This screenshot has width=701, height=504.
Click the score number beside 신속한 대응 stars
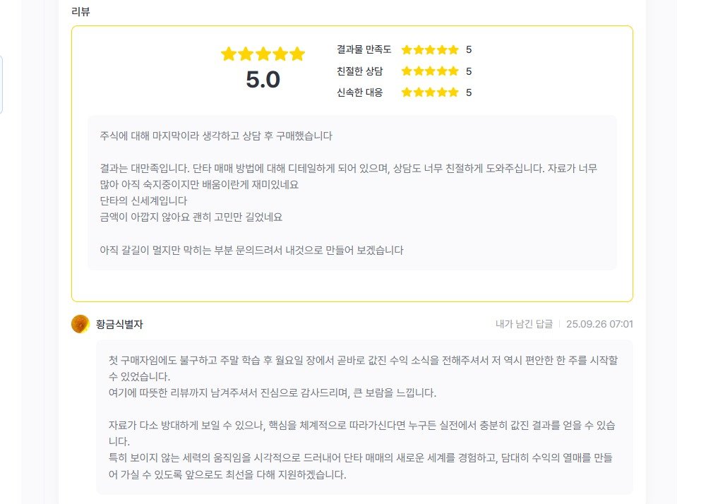tap(469, 92)
